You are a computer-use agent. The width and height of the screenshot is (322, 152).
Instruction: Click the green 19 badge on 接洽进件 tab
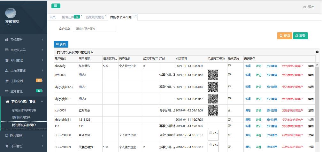click(x=77, y=17)
